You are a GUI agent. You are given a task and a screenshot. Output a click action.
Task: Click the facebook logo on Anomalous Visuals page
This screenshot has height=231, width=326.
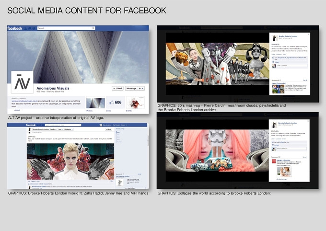15,28
